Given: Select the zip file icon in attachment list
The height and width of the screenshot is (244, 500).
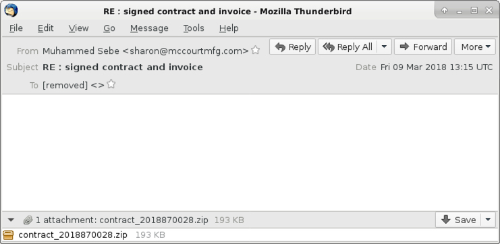Looking at the screenshot, I should click(8, 235).
